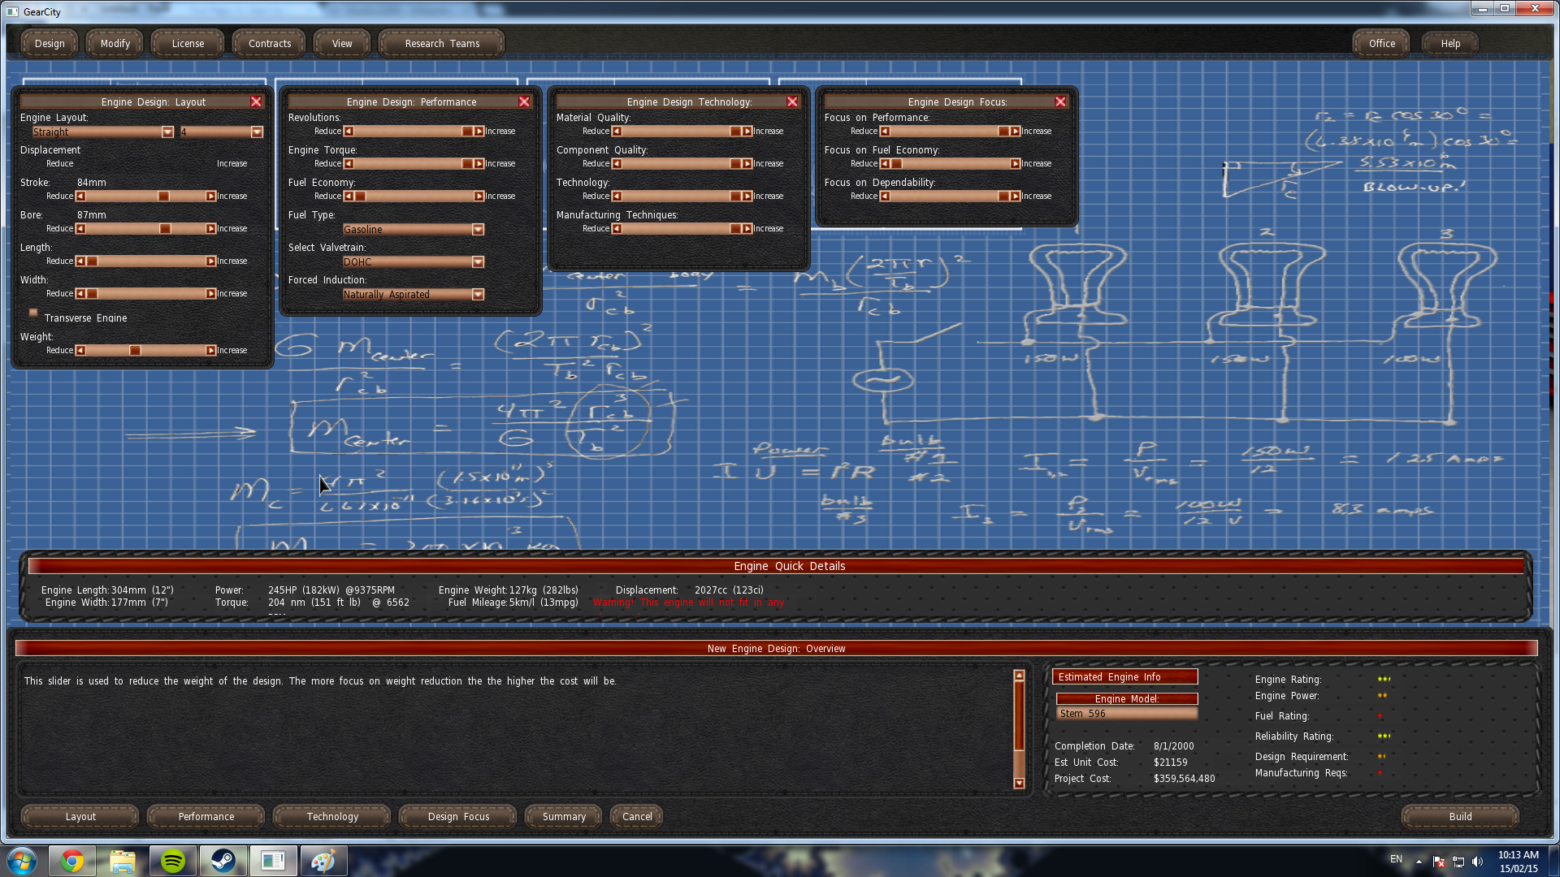The image size is (1560, 877).
Task: Click Focus on Dependability reduce arrow
Action: (x=885, y=197)
